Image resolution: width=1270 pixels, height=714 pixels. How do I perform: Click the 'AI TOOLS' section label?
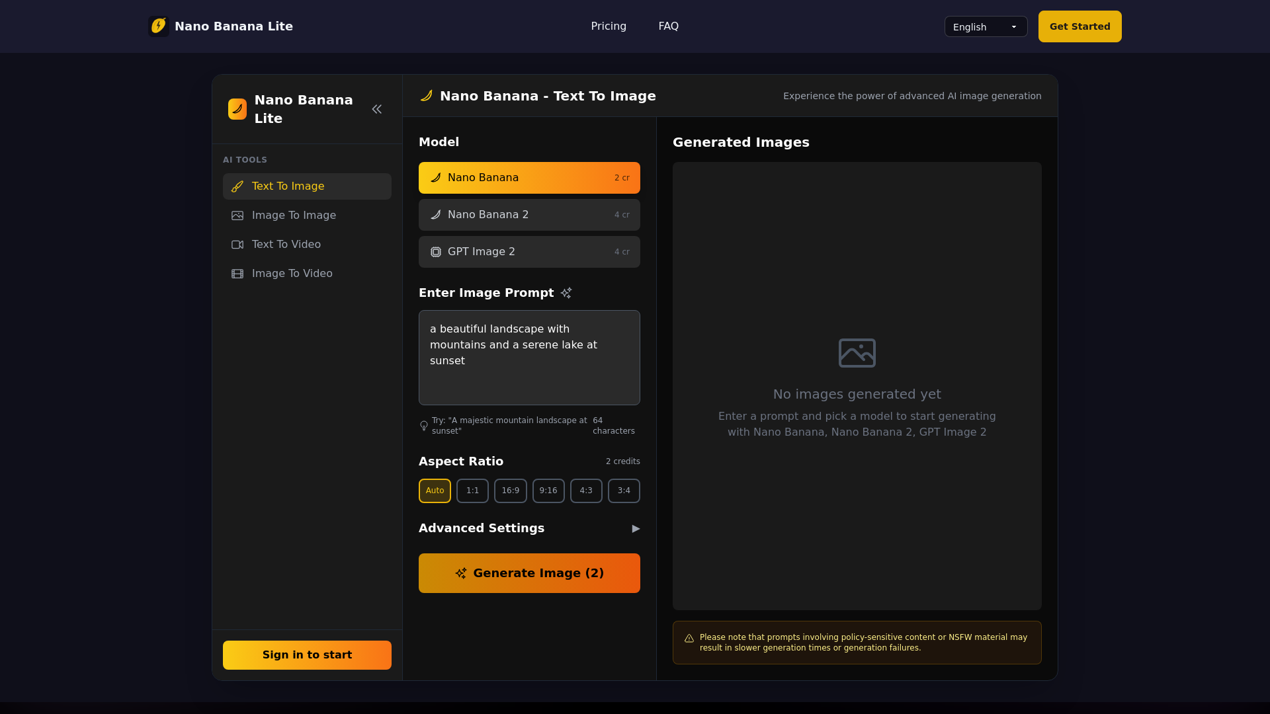[245, 160]
